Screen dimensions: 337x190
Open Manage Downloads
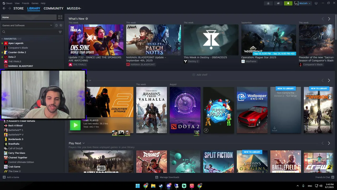click(167, 177)
